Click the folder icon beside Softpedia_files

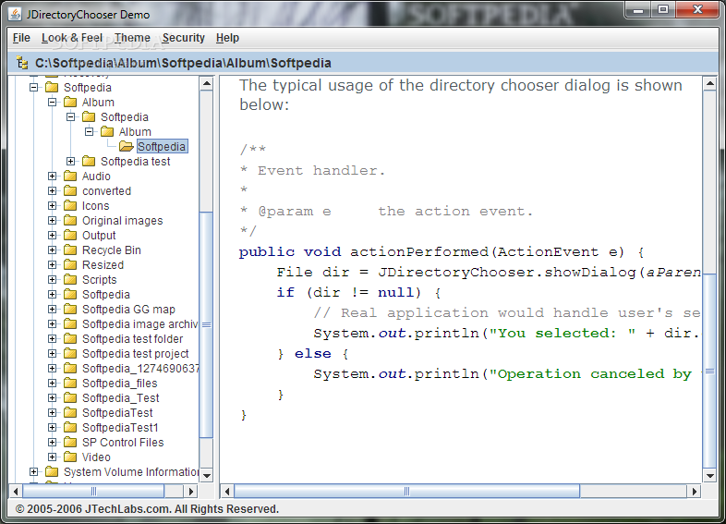tap(70, 384)
